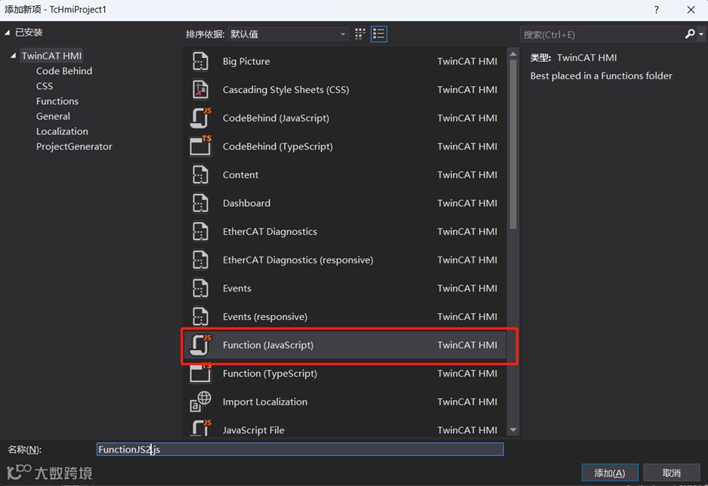Collapse the 已安装 section
The image size is (708, 486).
(x=8, y=32)
